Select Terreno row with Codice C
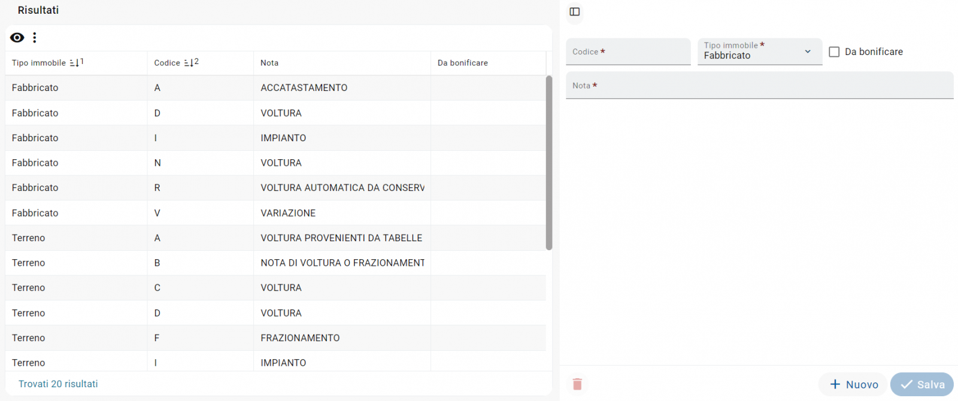958x401 pixels. pyautogui.click(x=275, y=288)
